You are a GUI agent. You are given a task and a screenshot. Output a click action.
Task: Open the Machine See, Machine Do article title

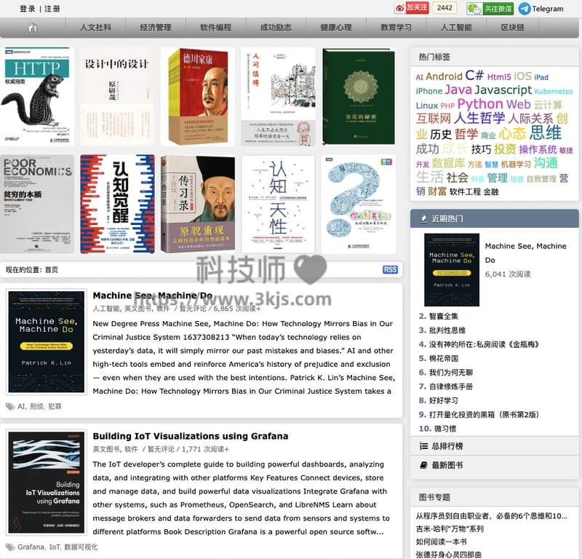(x=153, y=296)
